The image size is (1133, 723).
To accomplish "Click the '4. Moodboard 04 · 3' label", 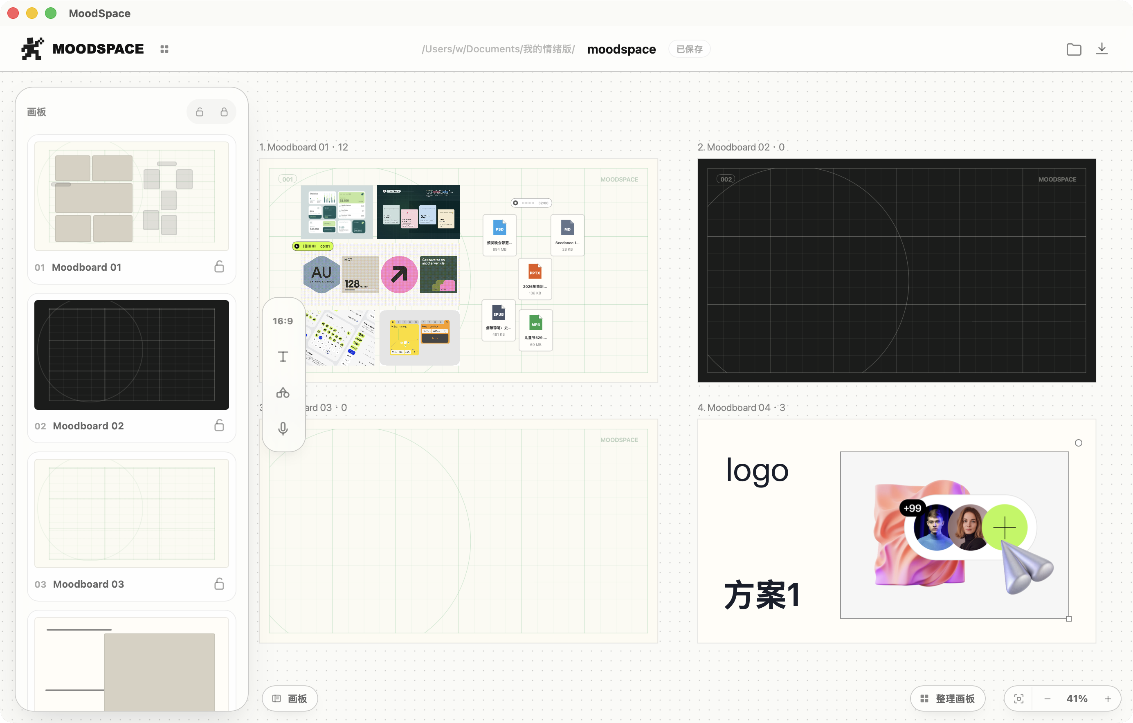I will coord(742,407).
